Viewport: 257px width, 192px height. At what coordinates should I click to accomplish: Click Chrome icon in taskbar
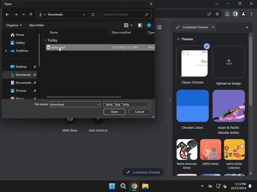[x=134, y=186]
